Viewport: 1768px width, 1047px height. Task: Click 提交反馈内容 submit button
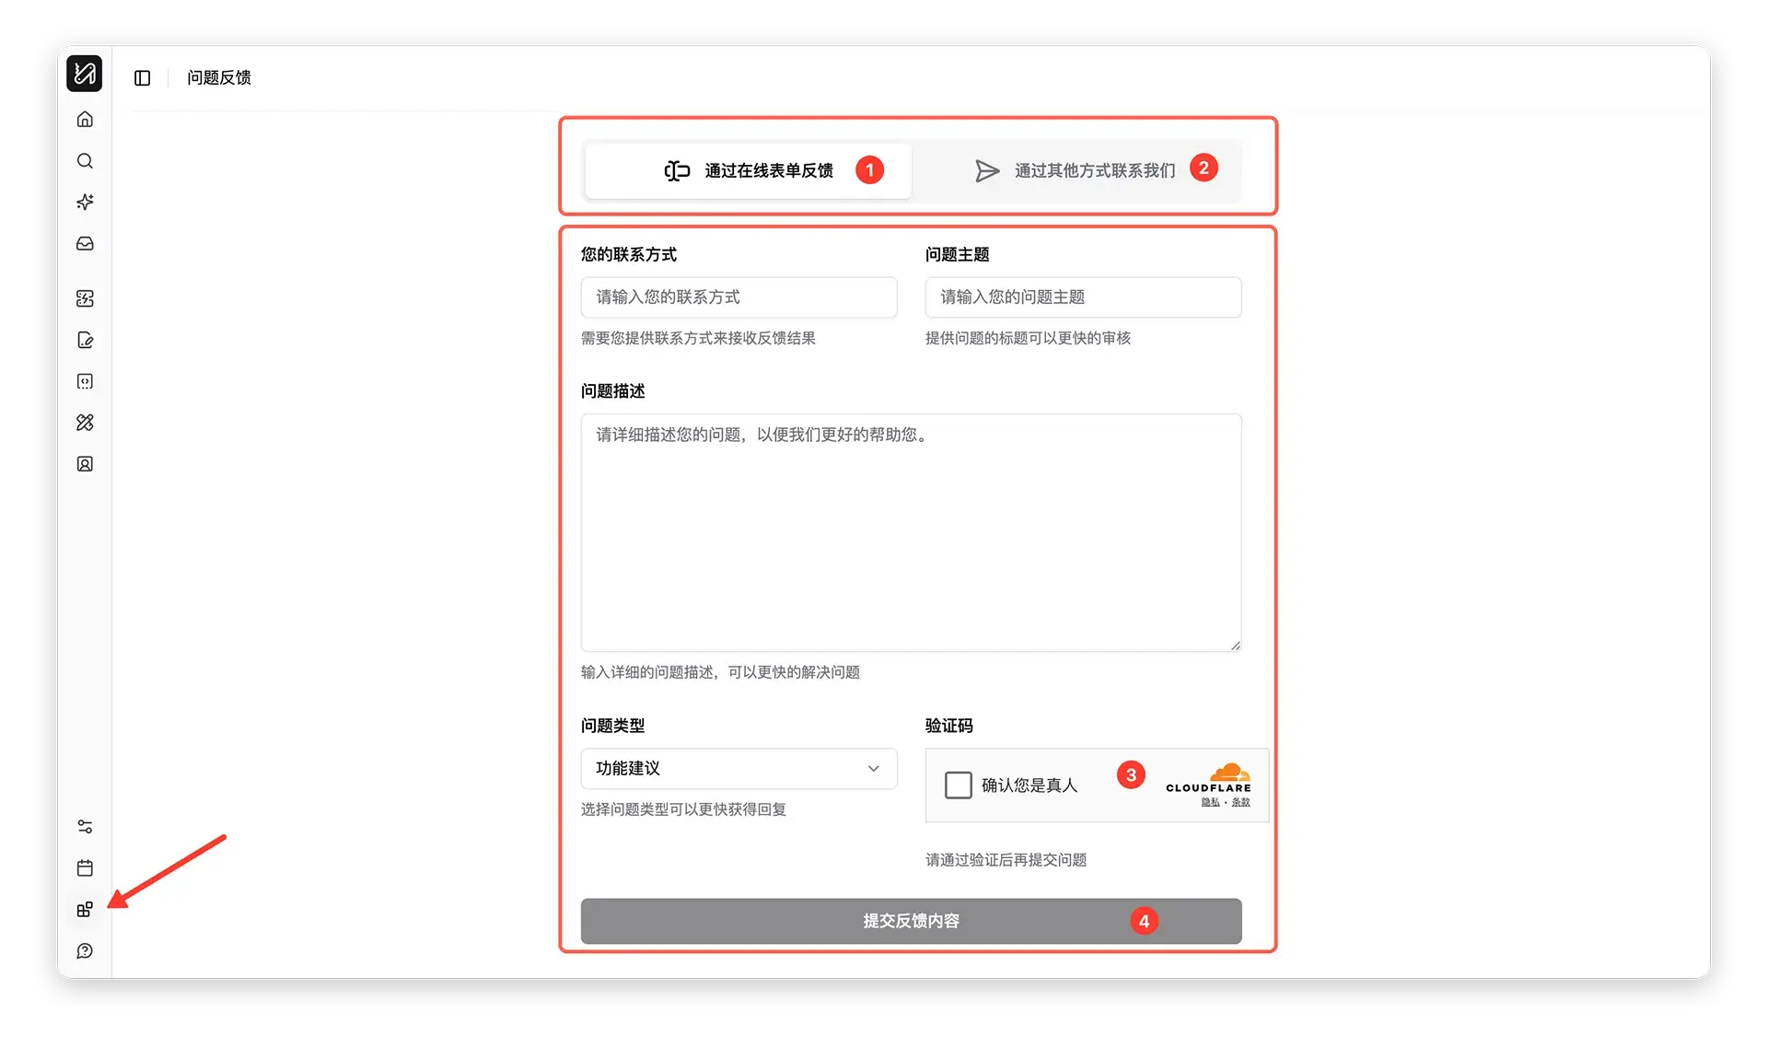pyautogui.click(x=911, y=921)
